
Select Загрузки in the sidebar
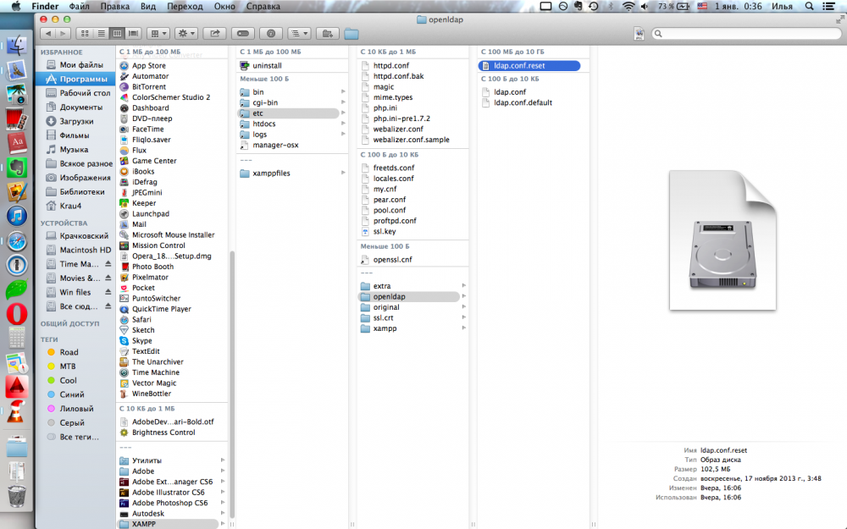(x=75, y=121)
